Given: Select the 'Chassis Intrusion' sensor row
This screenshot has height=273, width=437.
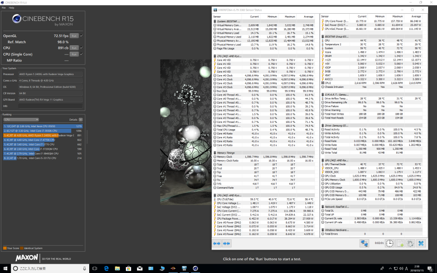Looking at the screenshot, I should click(372, 87).
